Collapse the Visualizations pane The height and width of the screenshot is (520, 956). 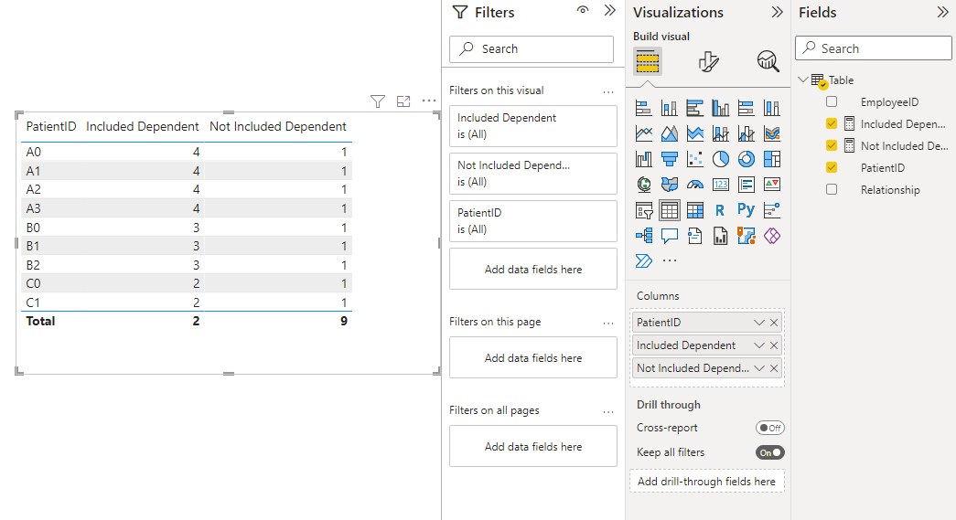point(777,12)
